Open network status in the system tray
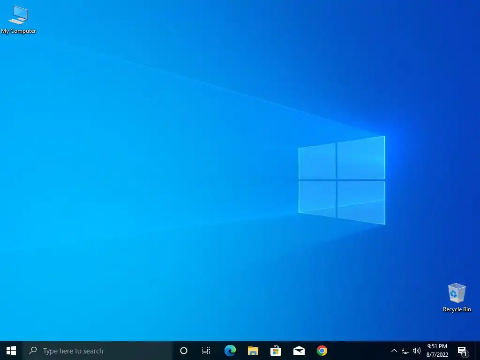Viewport: 480px width, 360px height. point(405,351)
